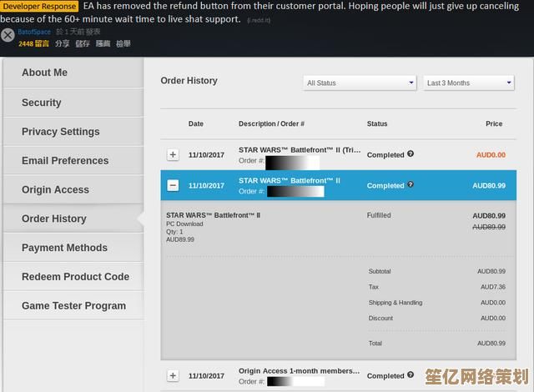Viewport: 534px width, 392px height.
Task: Switch to Privacy Settings
Action: (60, 132)
